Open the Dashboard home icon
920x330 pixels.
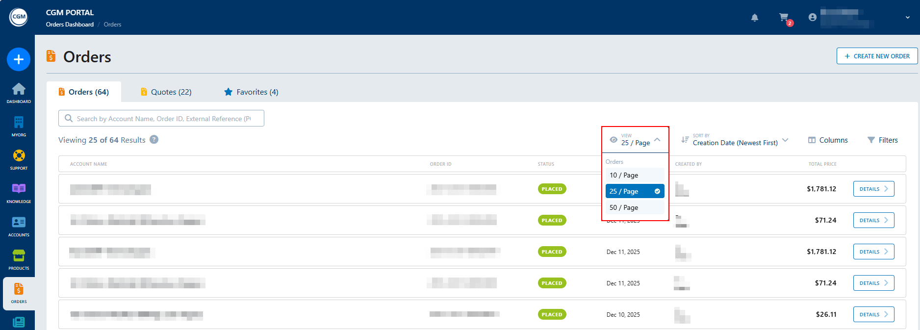tap(19, 92)
